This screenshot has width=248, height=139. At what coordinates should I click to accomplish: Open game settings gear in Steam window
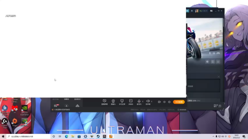207,61
